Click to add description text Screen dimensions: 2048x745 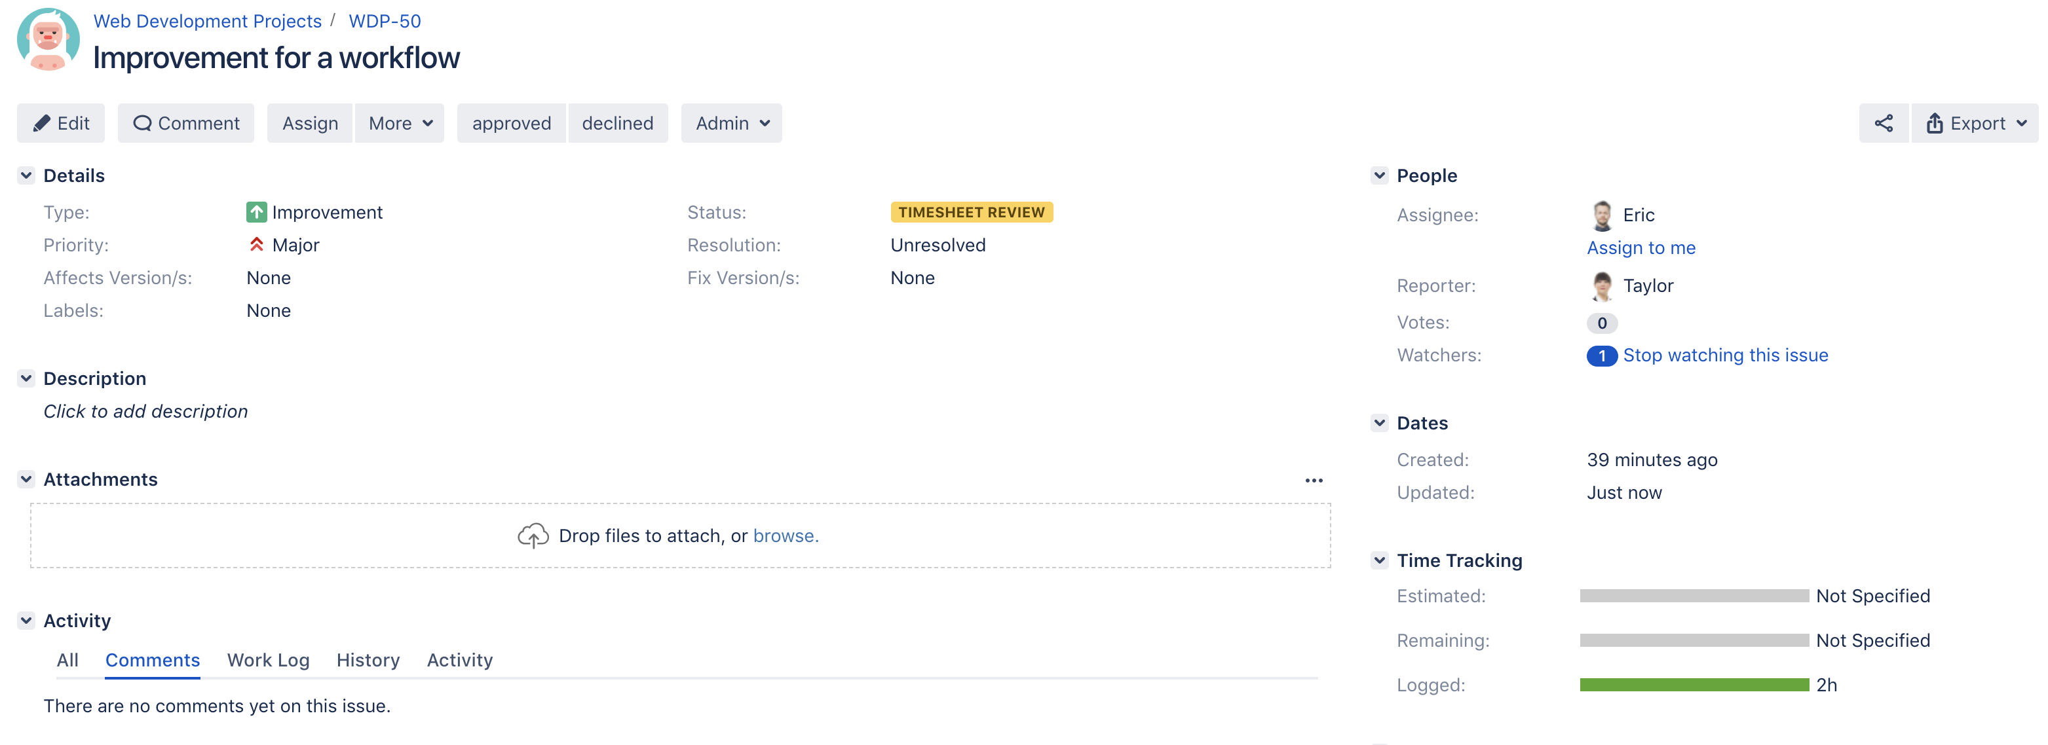145,411
